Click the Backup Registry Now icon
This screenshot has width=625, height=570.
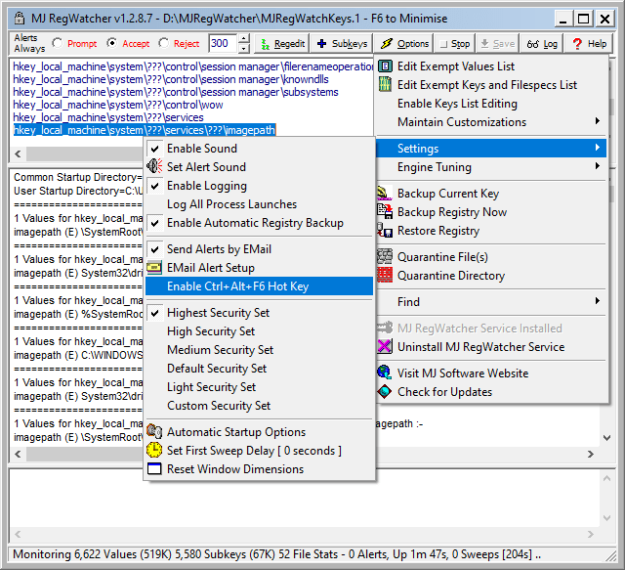[x=385, y=212]
